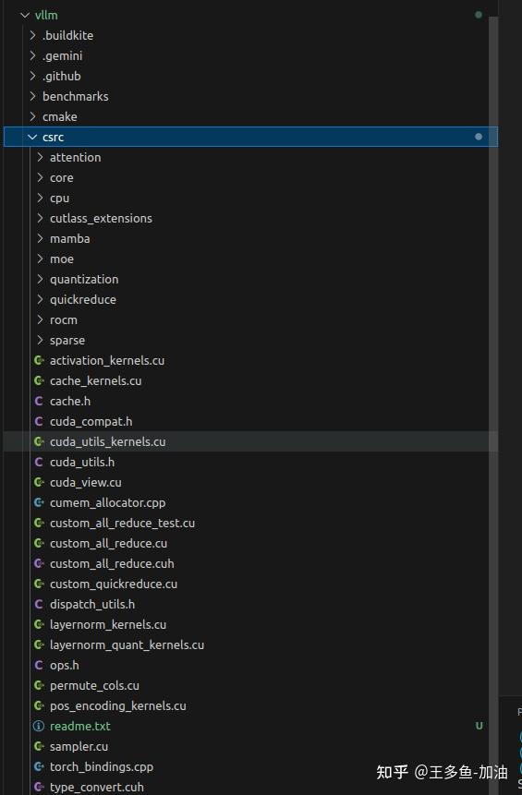Expand the attention folder chevron
Screen dimensions: 522x795
(x=40, y=157)
